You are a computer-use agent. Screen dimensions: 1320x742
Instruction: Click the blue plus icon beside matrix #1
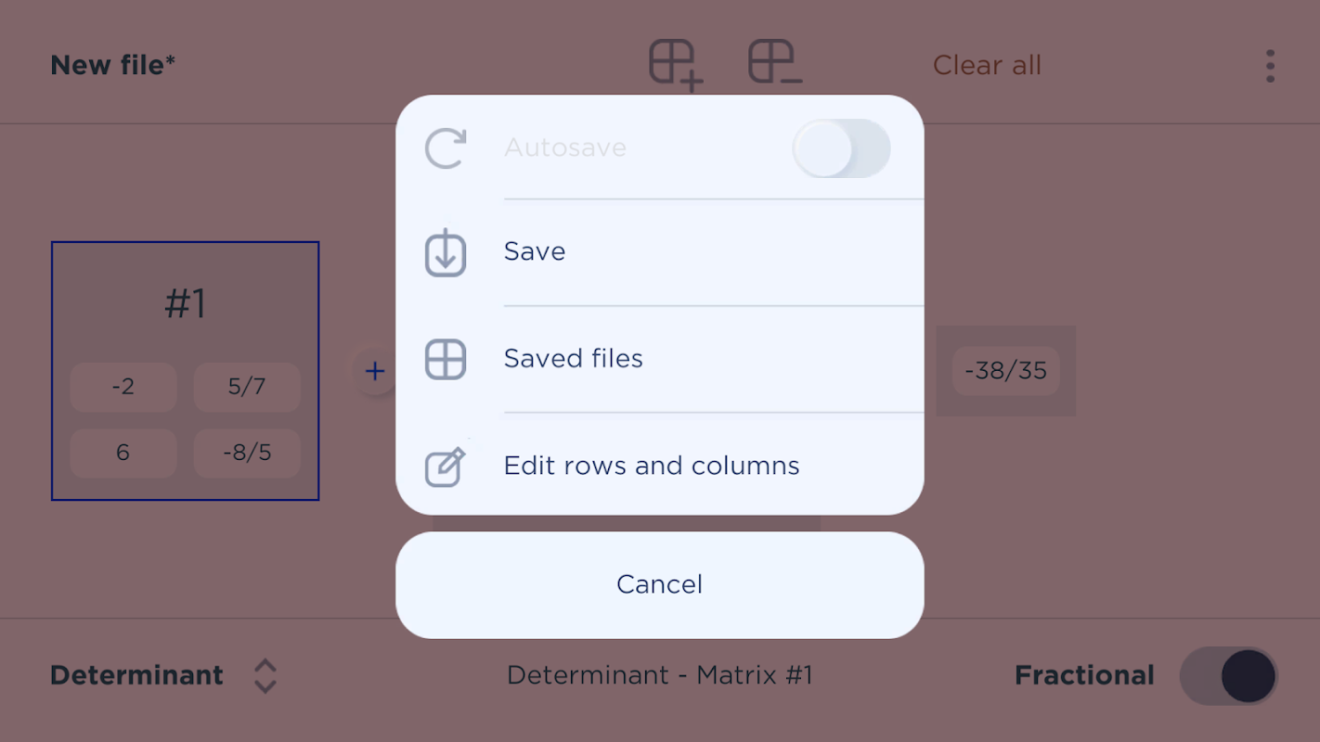pyautogui.click(x=375, y=372)
